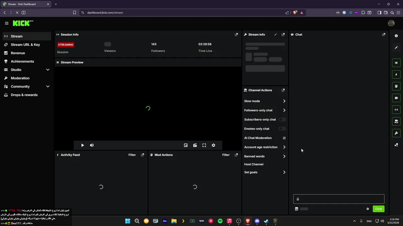Open Achievements page
The height and width of the screenshot is (226, 403).
(x=27, y=61)
